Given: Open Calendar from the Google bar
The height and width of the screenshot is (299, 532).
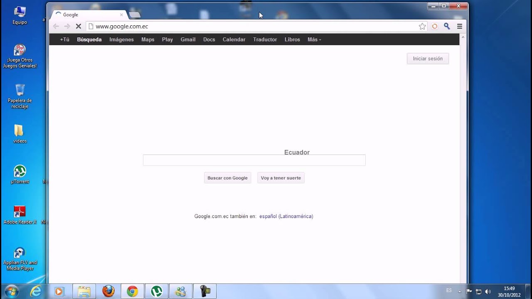Looking at the screenshot, I should pos(234,39).
